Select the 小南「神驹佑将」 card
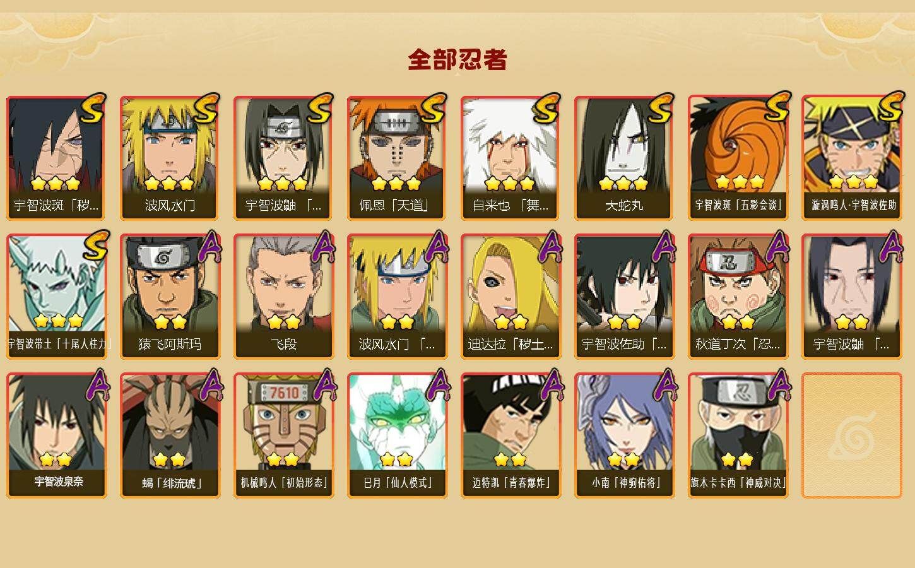 pos(624,435)
